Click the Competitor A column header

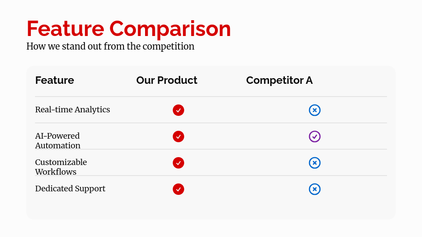point(279,80)
